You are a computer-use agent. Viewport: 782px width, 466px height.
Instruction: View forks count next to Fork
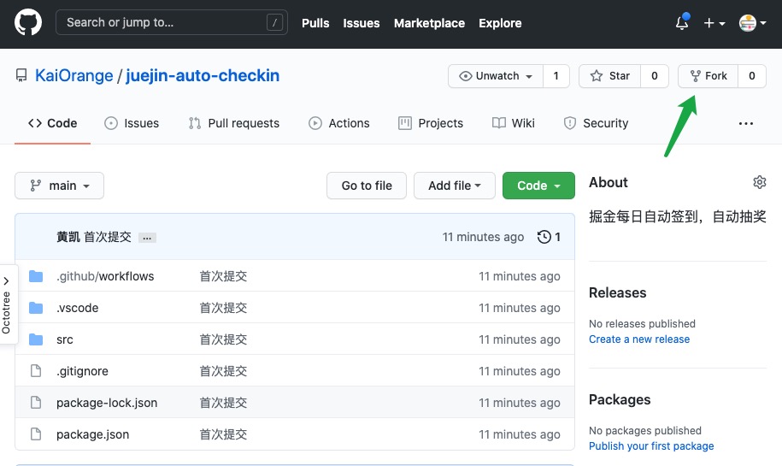[x=751, y=76]
